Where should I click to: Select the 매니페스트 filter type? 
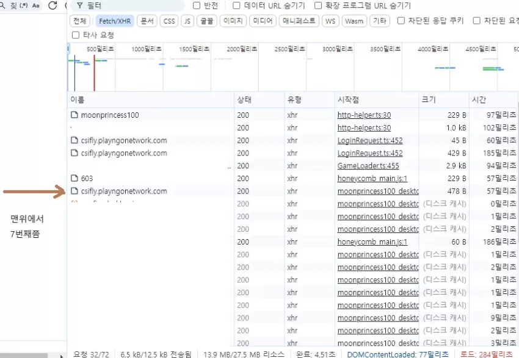pyautogui.click(x=299, y=21)
